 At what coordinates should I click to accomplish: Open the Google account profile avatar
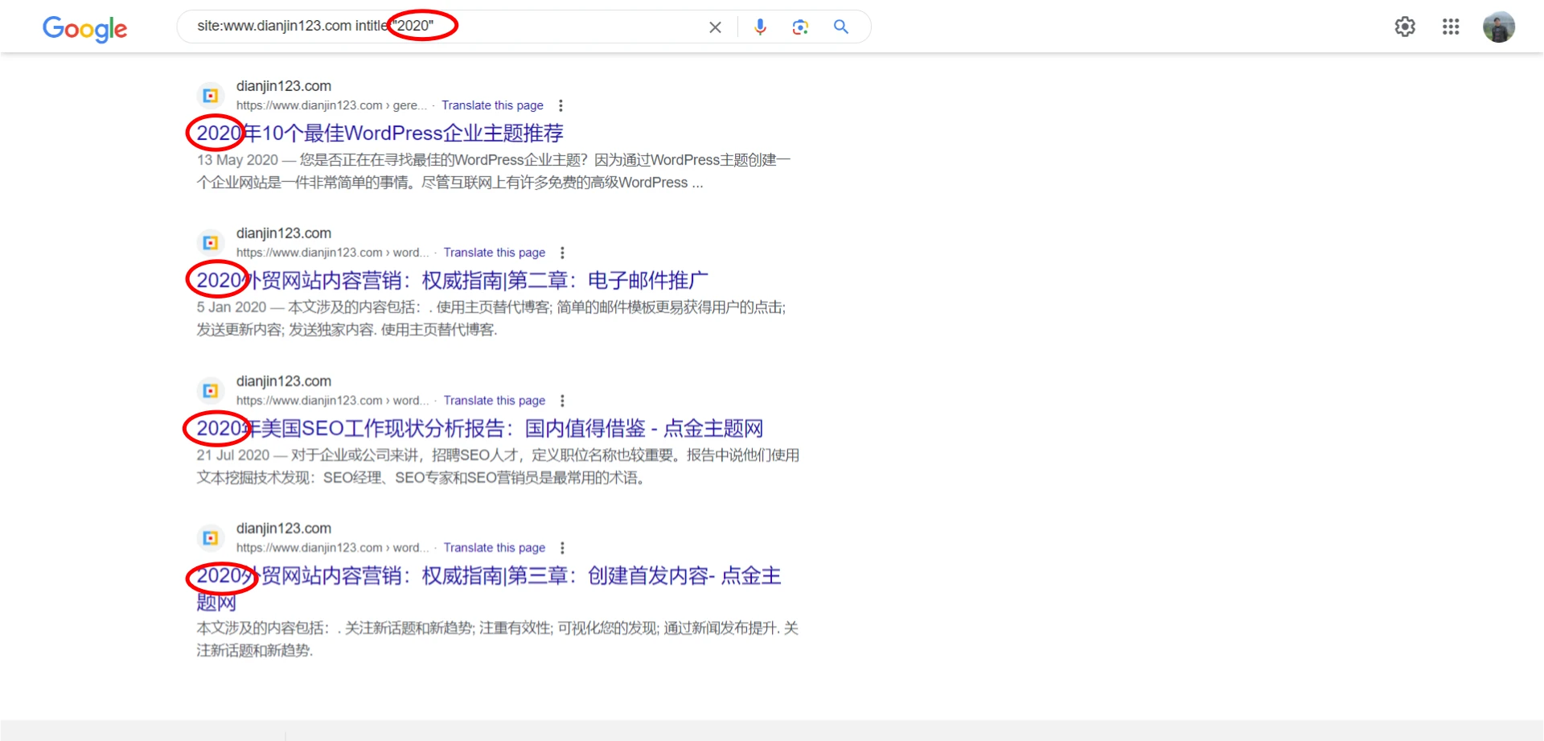[x=1499, y=27]
